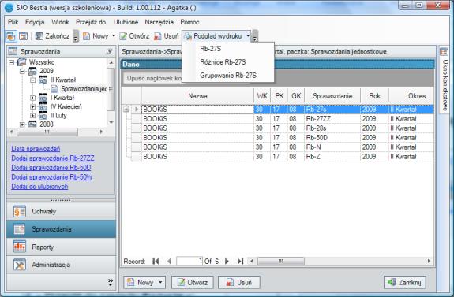The image size is (454, 297).
Task: Select the Rb-N report row
Action: tap(283, 147)
